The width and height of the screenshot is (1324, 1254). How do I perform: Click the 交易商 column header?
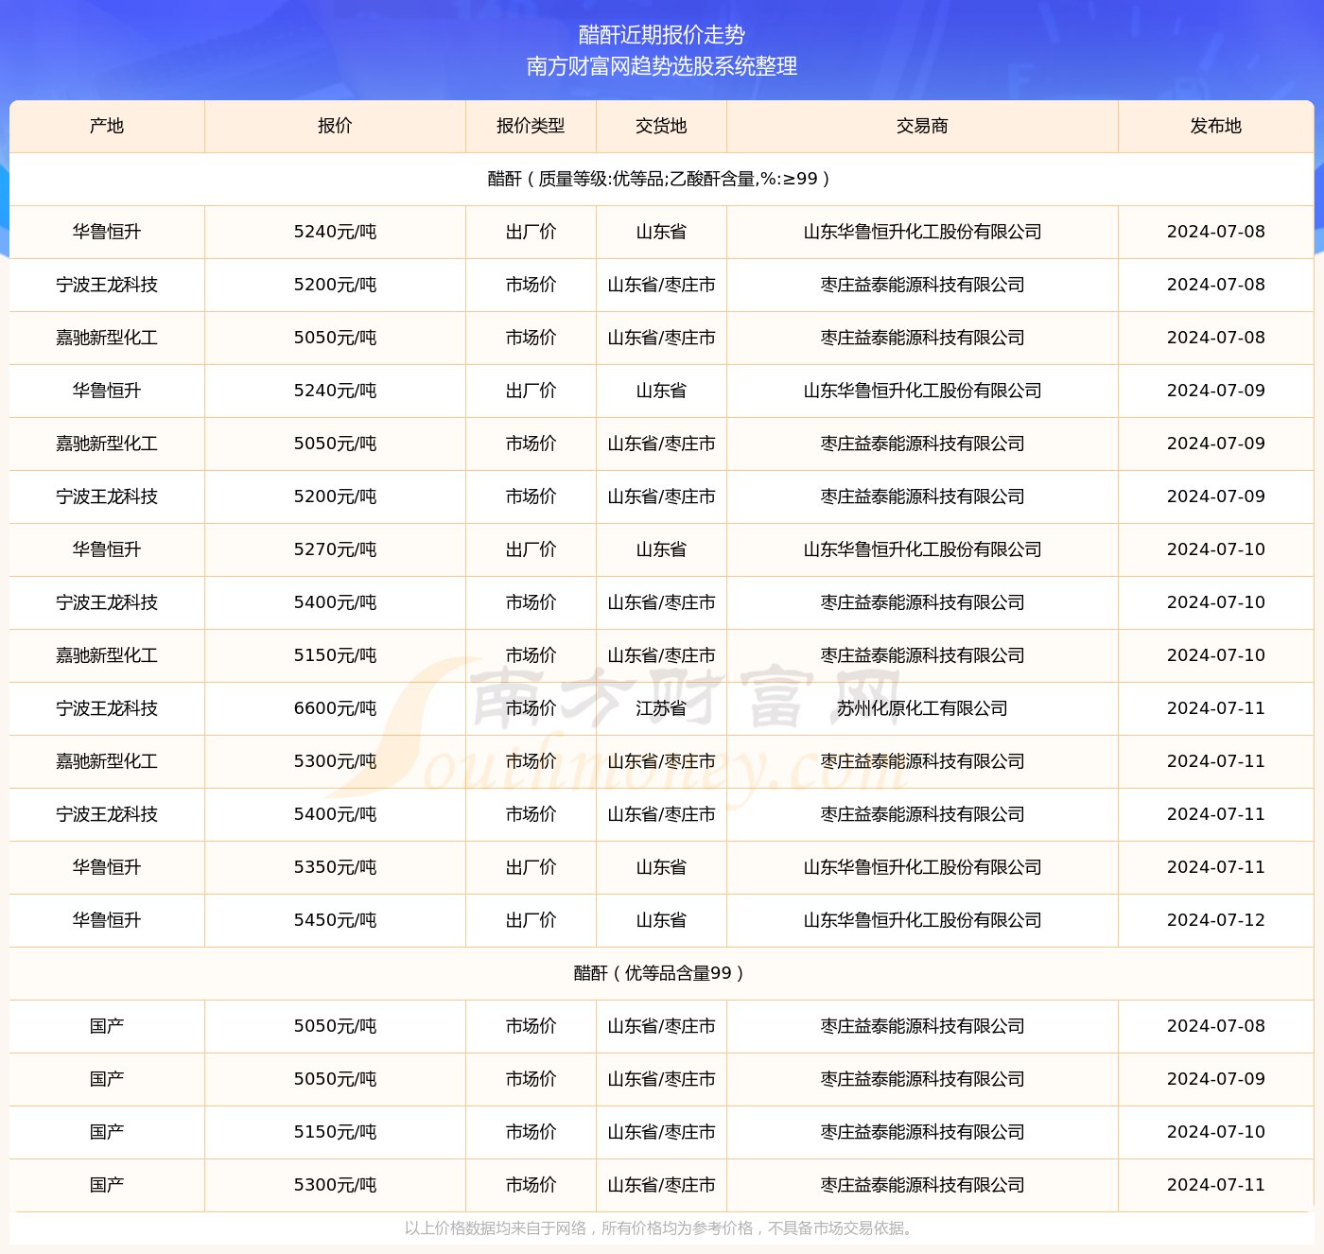[922, 126]
